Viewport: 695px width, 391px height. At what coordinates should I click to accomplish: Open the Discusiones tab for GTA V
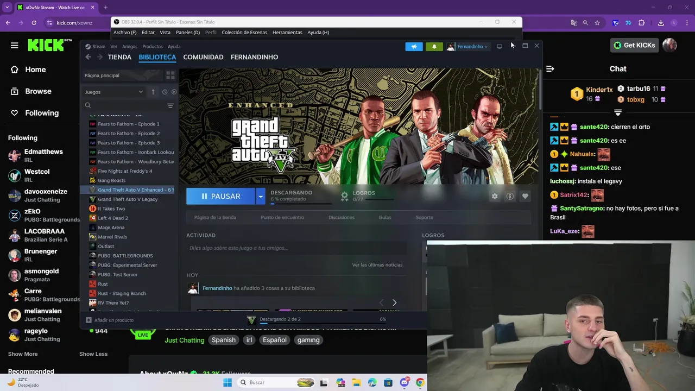[342, 217]
